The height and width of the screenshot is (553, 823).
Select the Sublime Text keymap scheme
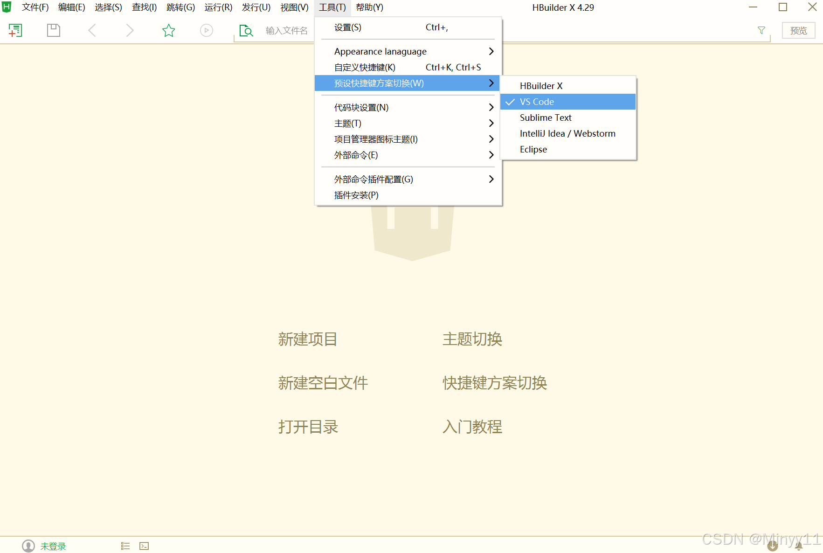[x=568, y=118]
